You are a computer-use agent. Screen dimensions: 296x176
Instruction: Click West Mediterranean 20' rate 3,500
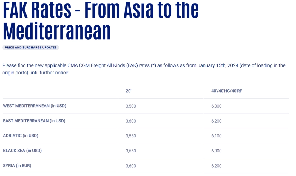[131, 106]
